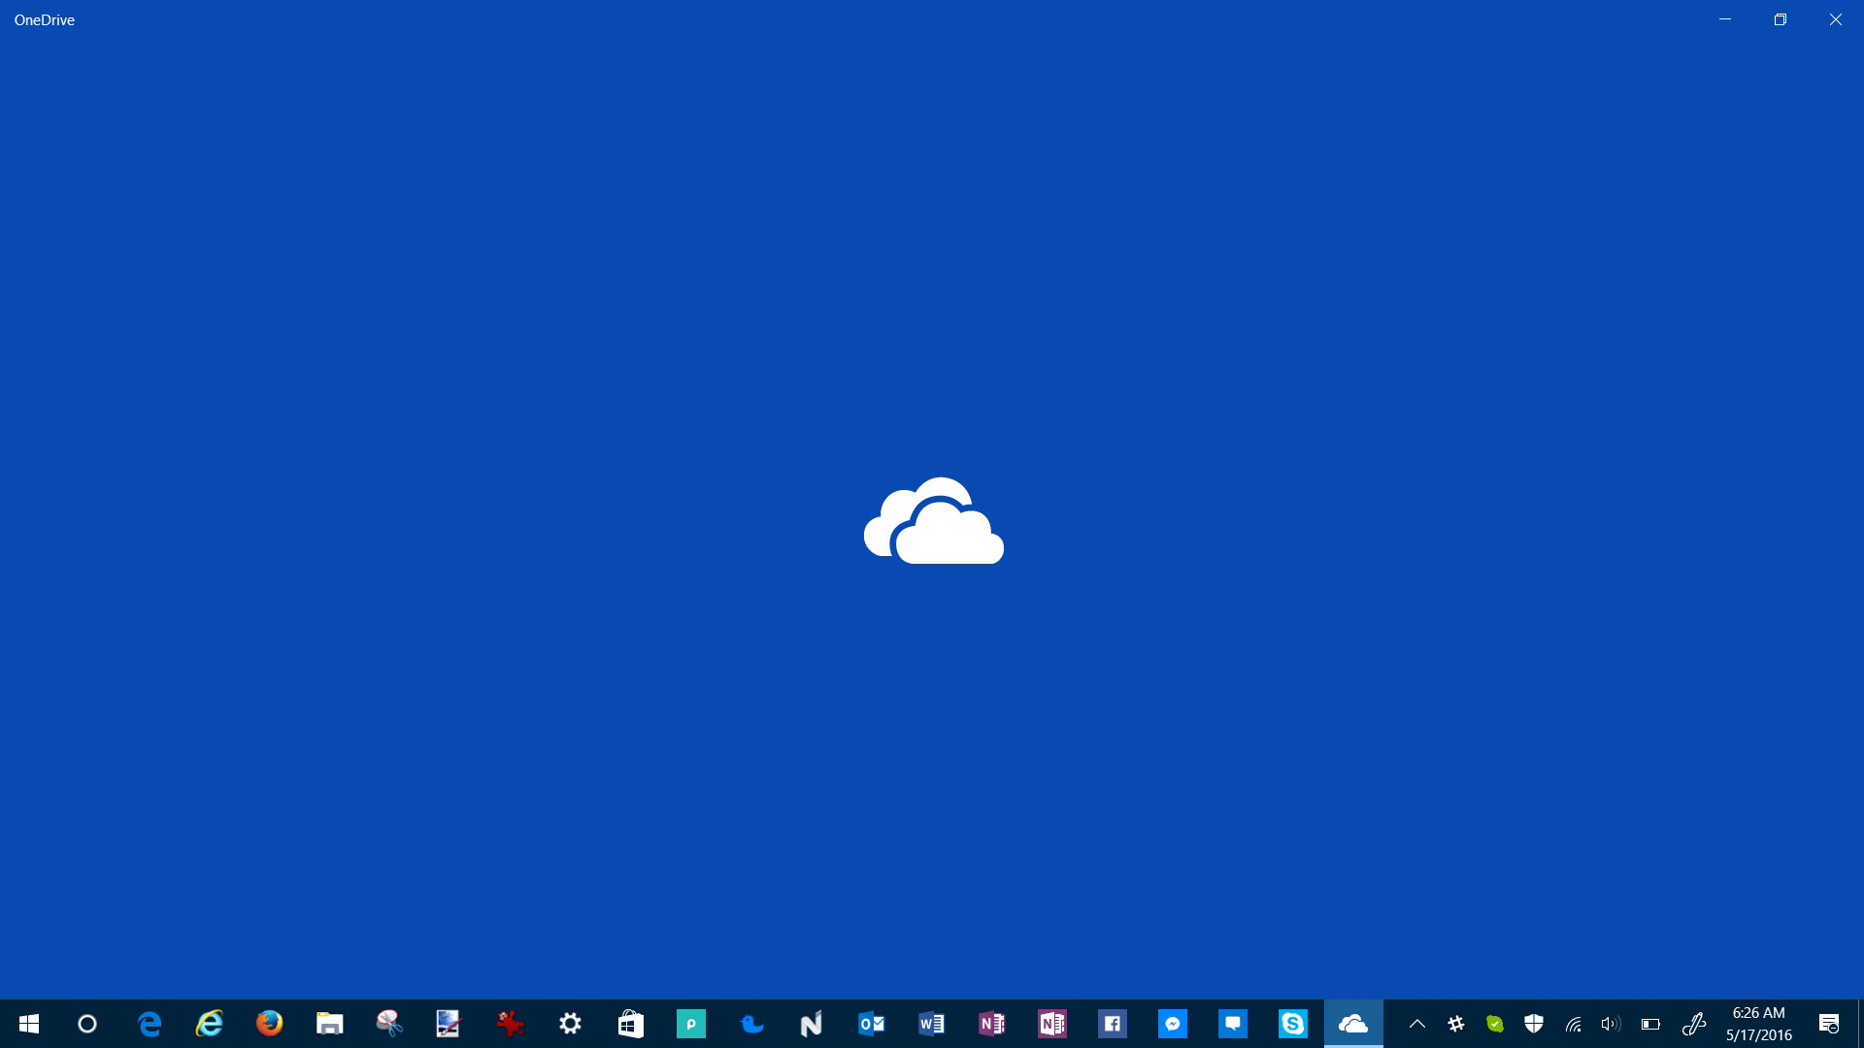Open Facebook app in taskbar
Viewport: 1864px width, 1048px height.
[x=1112, y=1024]
